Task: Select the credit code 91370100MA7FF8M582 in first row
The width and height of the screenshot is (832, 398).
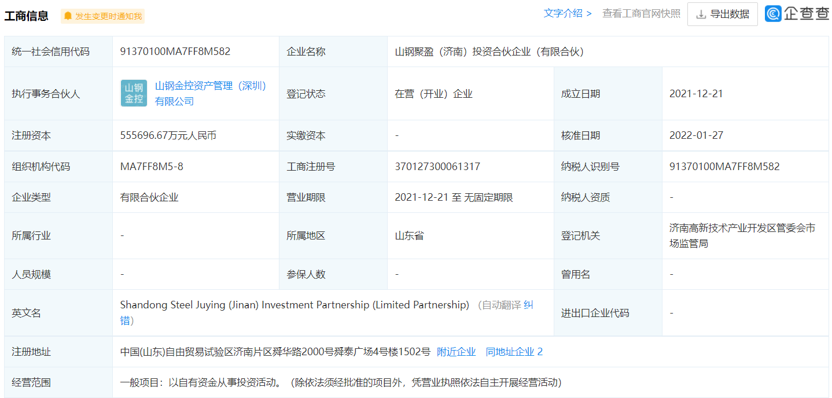Action: 175,51
